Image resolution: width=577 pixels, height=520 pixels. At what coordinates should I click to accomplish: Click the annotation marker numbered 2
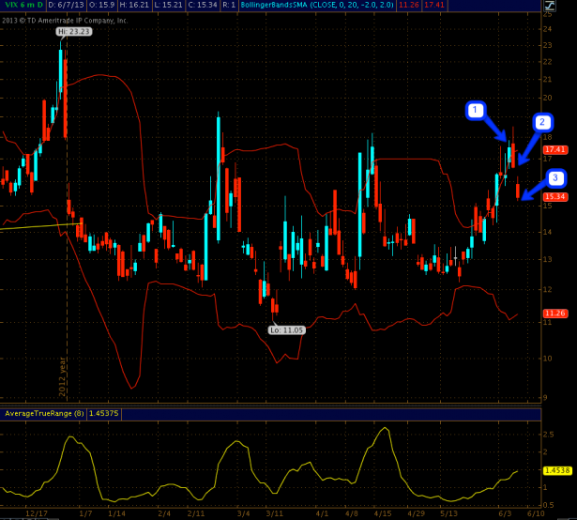point(541,122)
